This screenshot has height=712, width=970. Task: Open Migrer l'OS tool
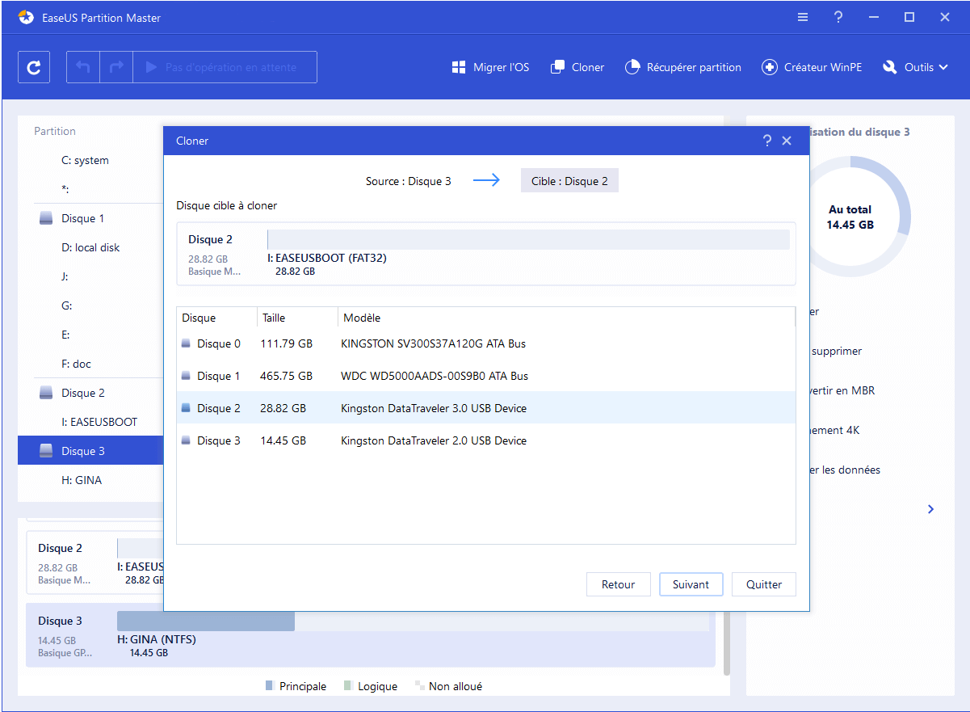[x=490, y=68]
